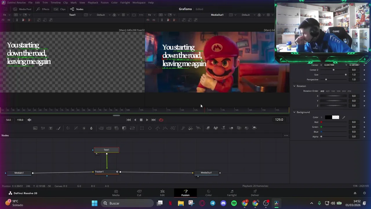Switch to the Deliver page

click(255, 193)
